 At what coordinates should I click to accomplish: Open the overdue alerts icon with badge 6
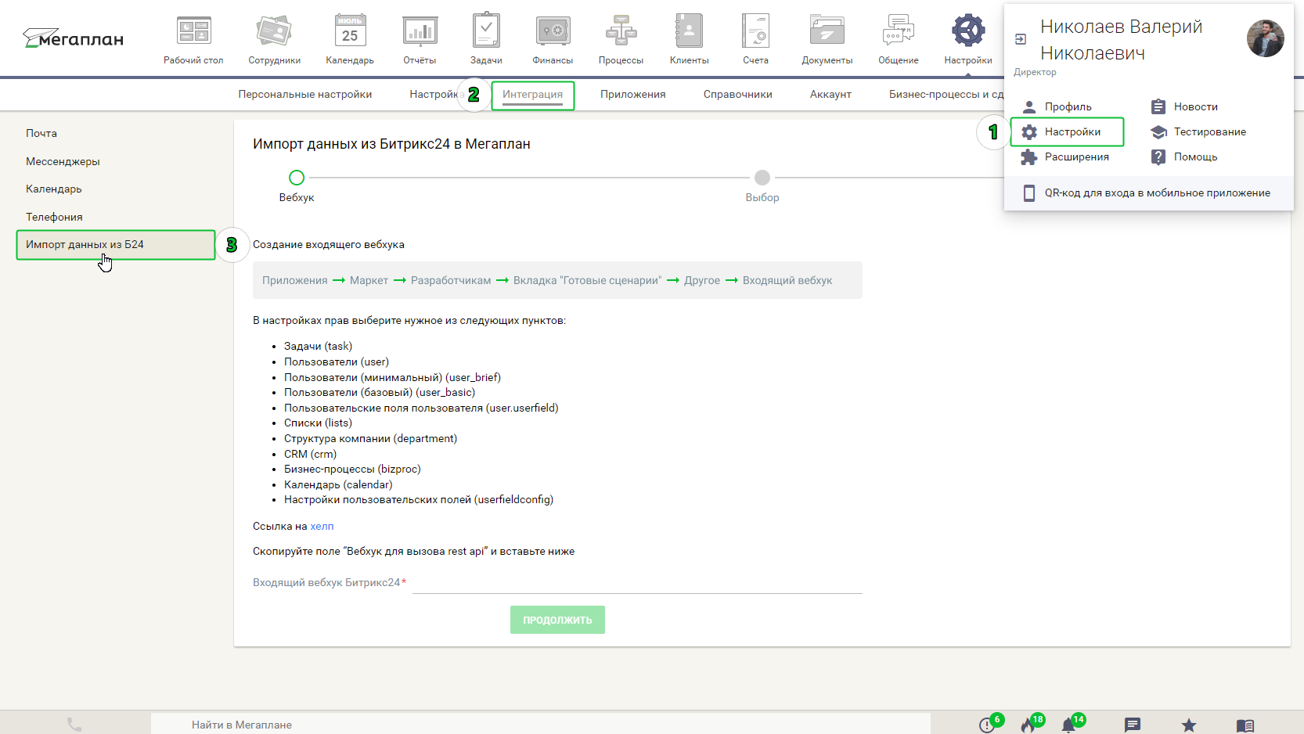click(x=988, y=725)
